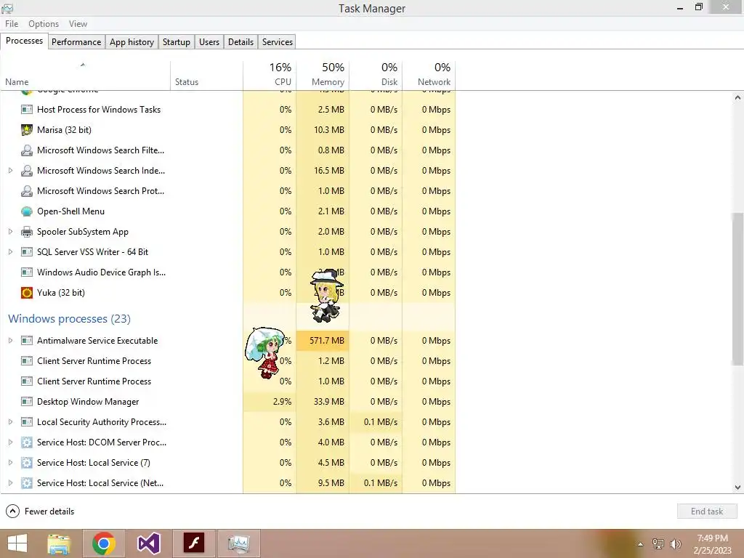Sort by the Status column header
This screenshot has width=744, height=558.
[207, 75]
